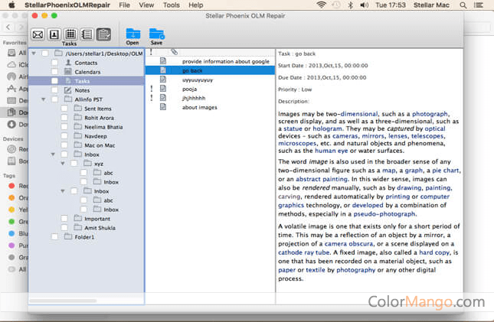Enable the Folder1 checkbox
Viewport: 494px width, 322px height.
[x=54, y=237]
